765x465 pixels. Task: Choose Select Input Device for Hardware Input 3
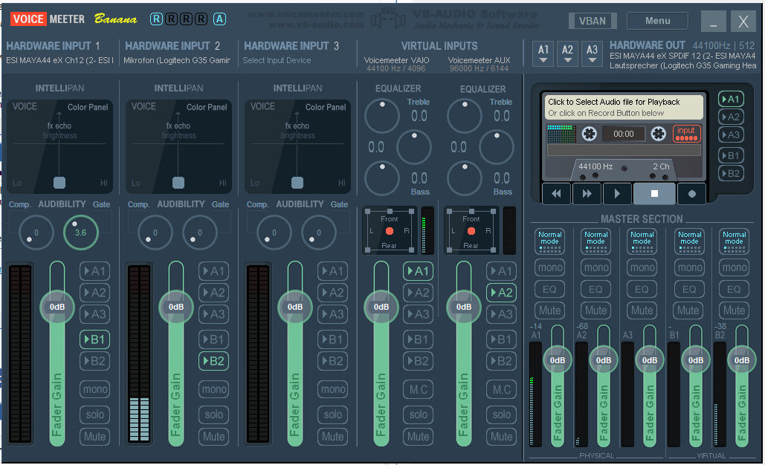[277, 60]
